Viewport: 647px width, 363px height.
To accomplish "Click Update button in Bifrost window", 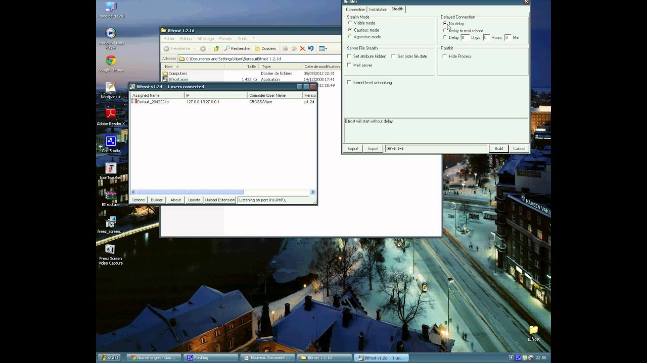I will tap(194, 200).
